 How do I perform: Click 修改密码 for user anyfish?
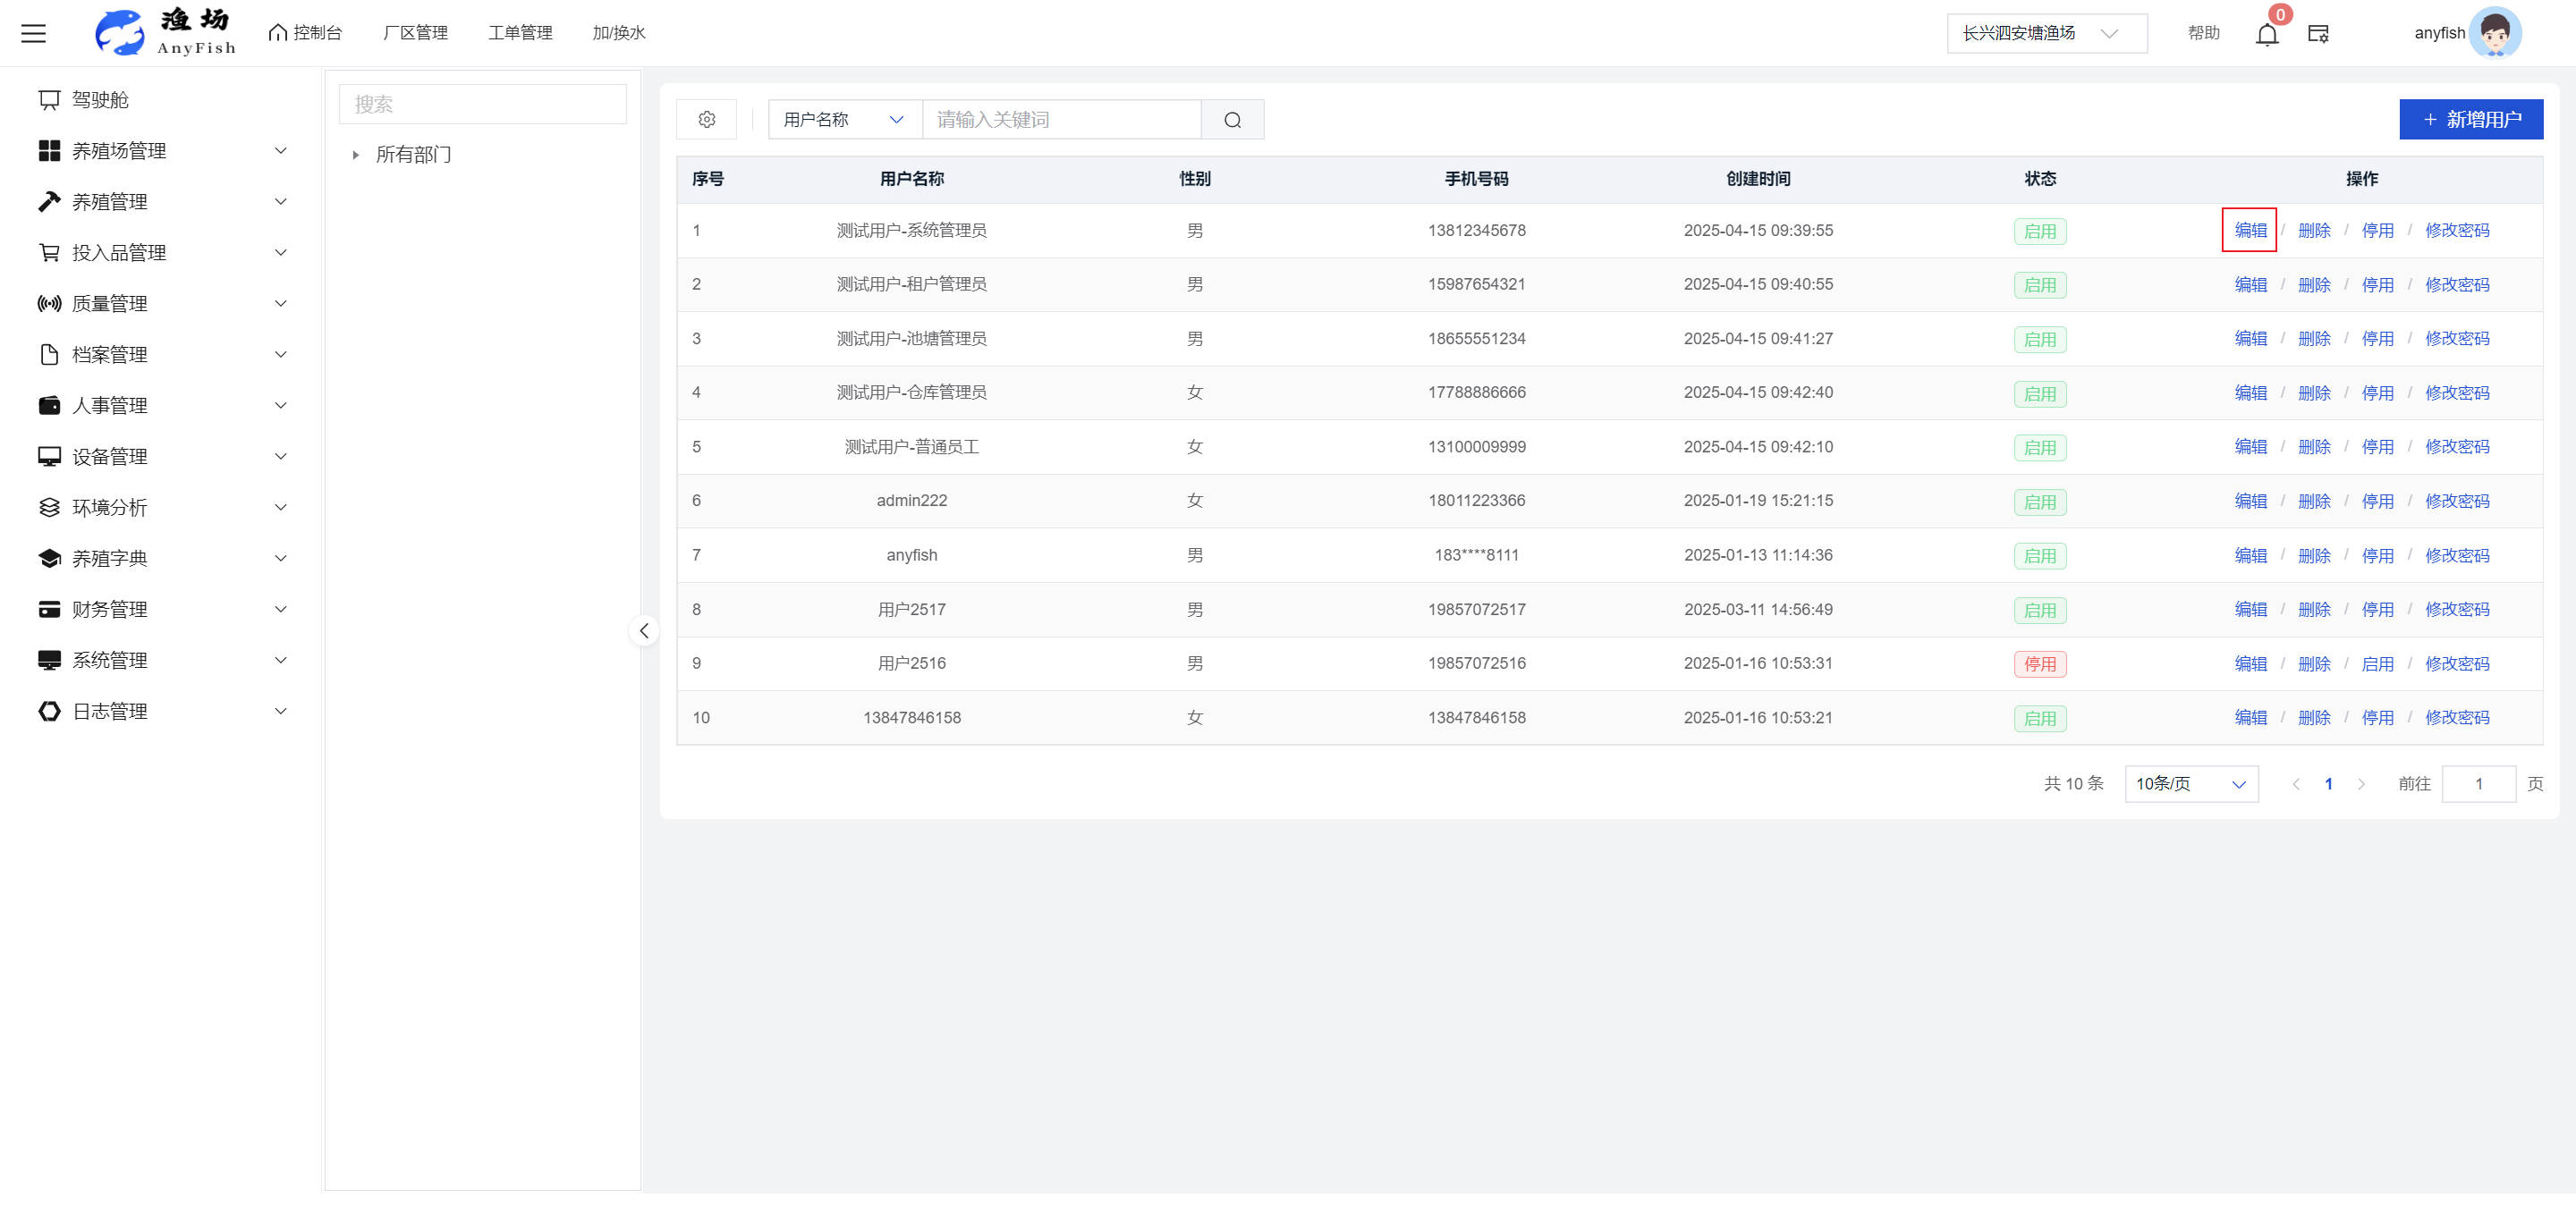coord(2456,555)
